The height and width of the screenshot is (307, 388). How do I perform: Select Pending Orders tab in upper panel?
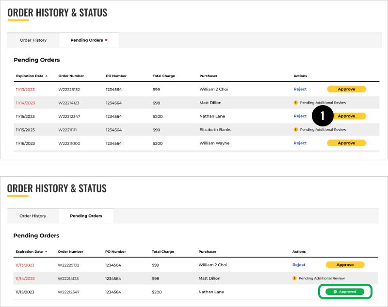(x=89, y=40)
